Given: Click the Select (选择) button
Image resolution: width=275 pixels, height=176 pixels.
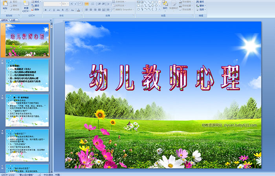Looking at the screenshot, I should 201,9.
